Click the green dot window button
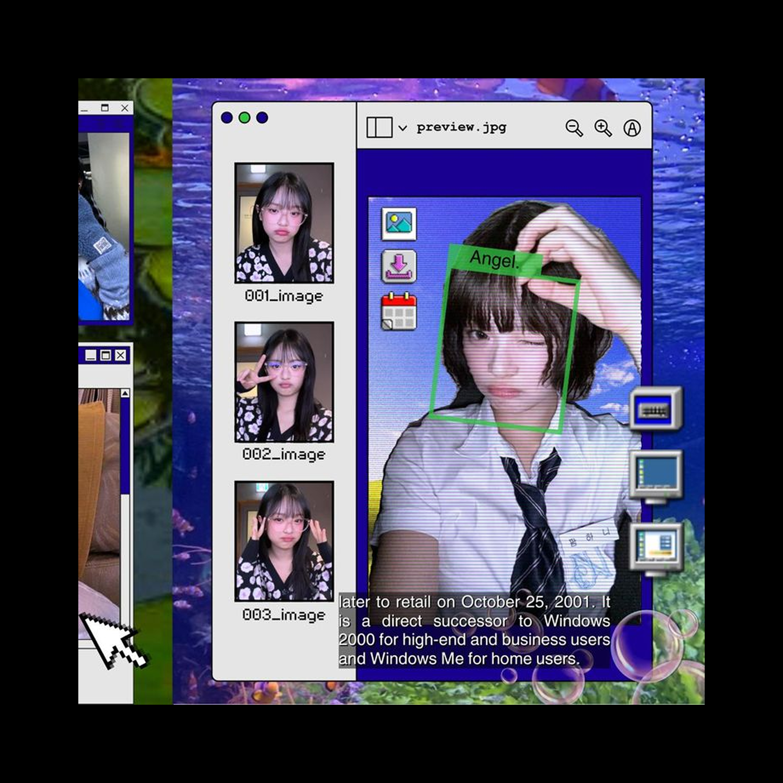The width and height of the screenshot is (783, 783). click(244, 117)
